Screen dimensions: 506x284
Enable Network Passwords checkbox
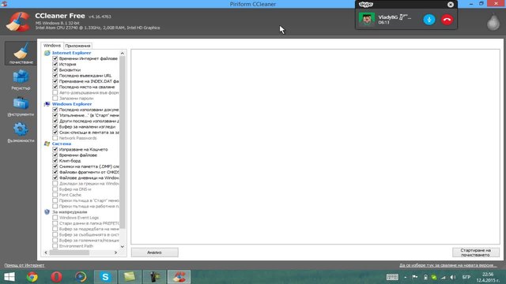(x=55, y=138)
